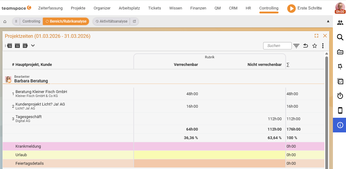Open the Projekte menu
The width and height of the screenshot is (346, 169).
78,8
